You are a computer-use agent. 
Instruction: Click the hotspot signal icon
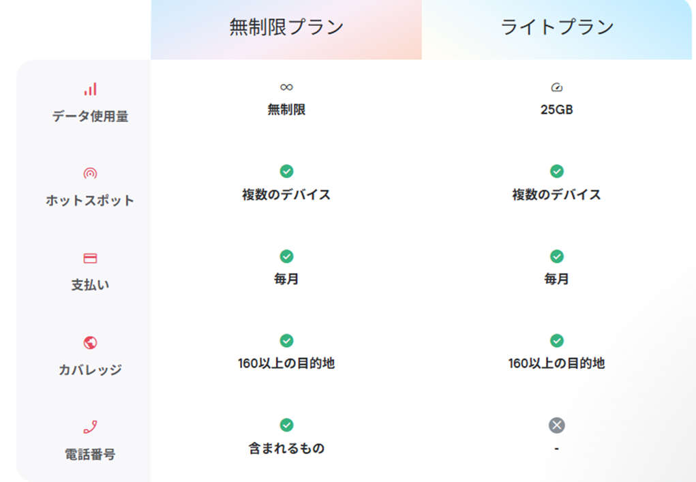[90, 174]
